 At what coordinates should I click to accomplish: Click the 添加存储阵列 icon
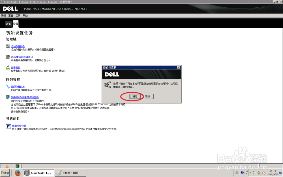(8, 46)
